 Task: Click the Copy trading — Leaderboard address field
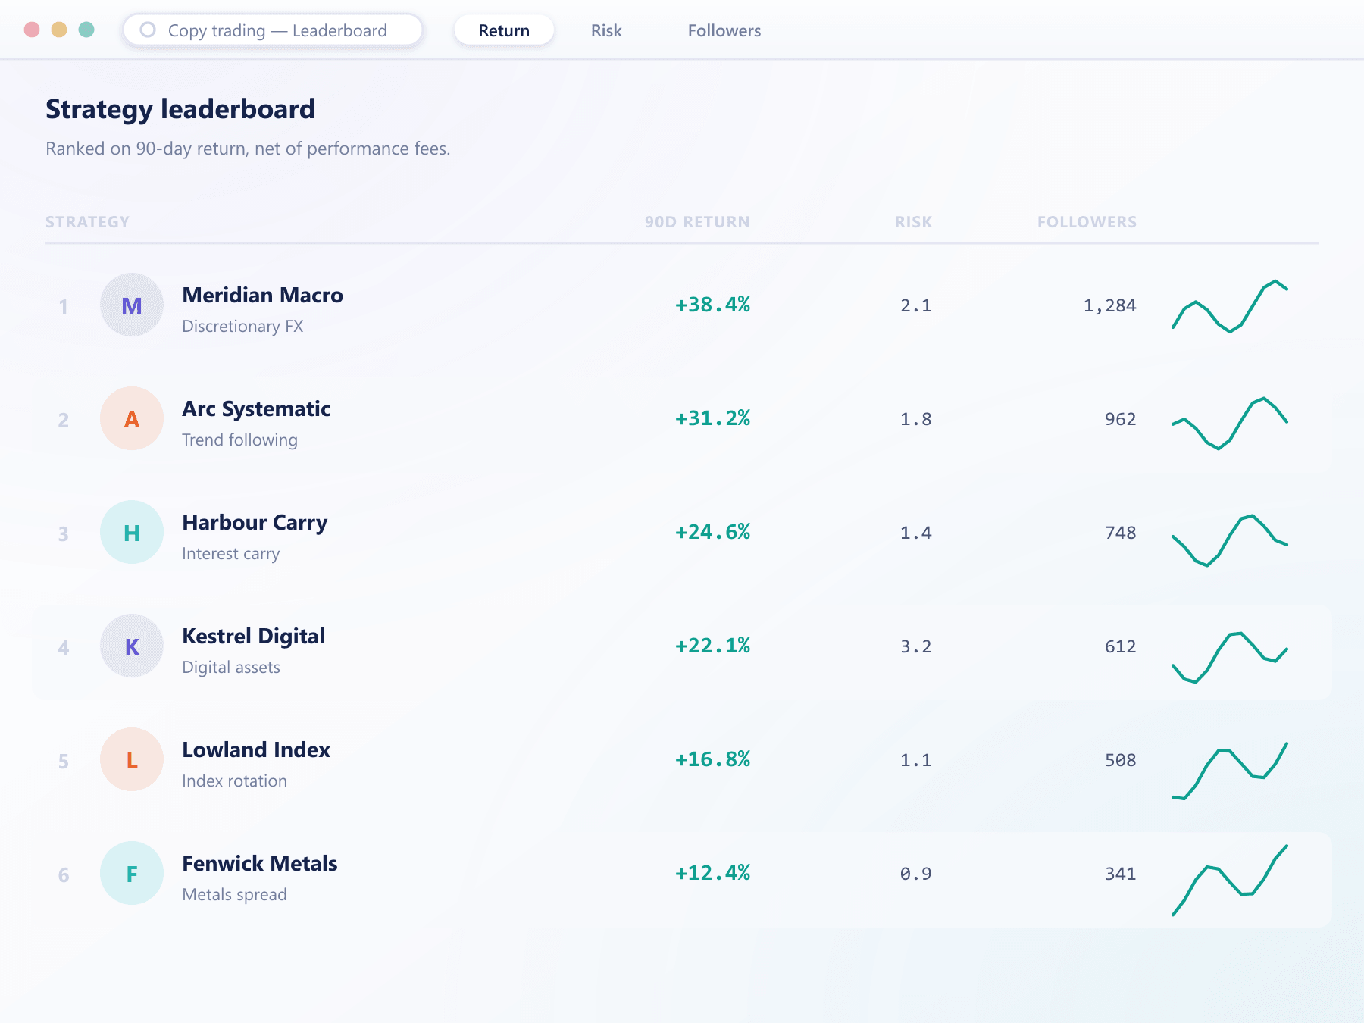click(273, 30)
